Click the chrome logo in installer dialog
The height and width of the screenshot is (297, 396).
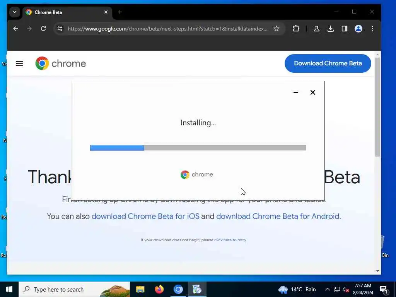(197, 174)
